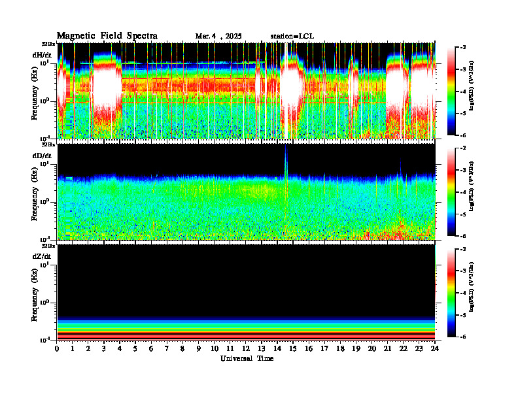Click the 'station=LCL' label

coord(292,36)
